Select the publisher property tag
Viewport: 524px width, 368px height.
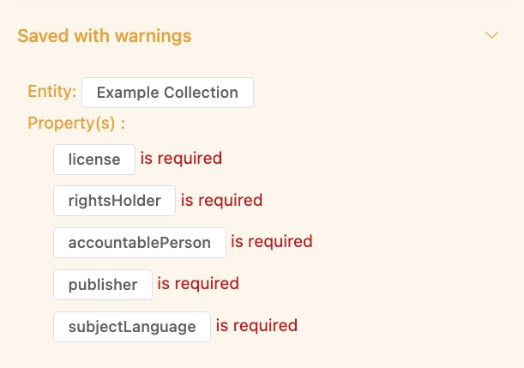(103, 285)
